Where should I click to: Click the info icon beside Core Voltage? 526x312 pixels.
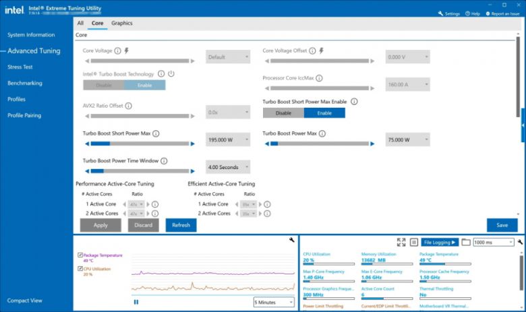pyautogui.click(x=117, y=51)
